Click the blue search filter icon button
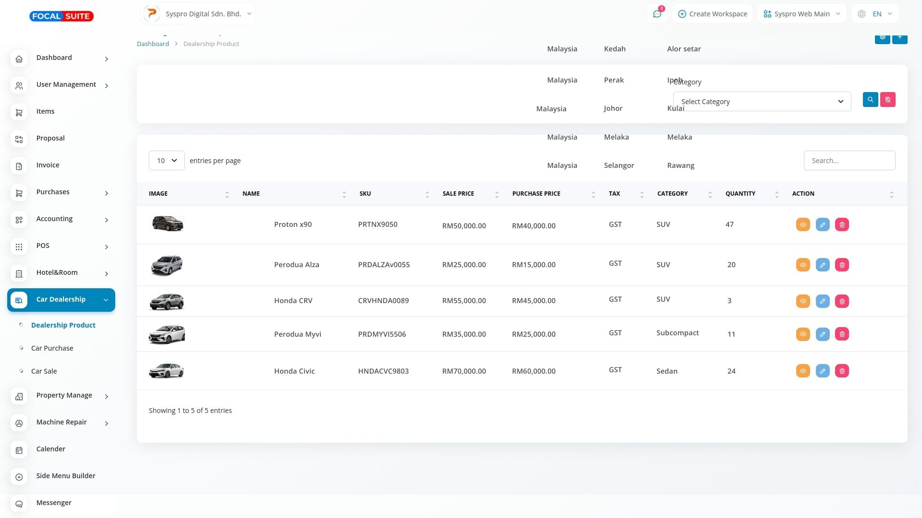The height and width of the screenshot is (518, 922). (870, 100)
